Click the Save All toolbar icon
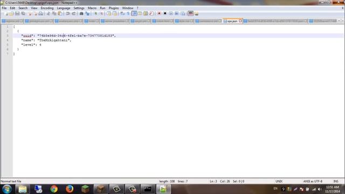The image size is (345, 194). (x=23, y=13)
